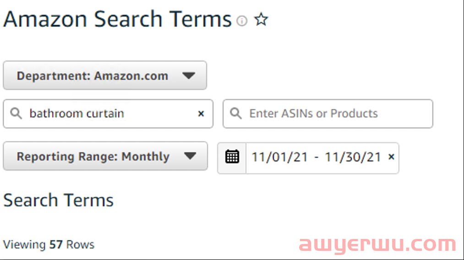Click the Amazon Search Terms page title
This screenshot has width=464, height=260.
point(117,19)
